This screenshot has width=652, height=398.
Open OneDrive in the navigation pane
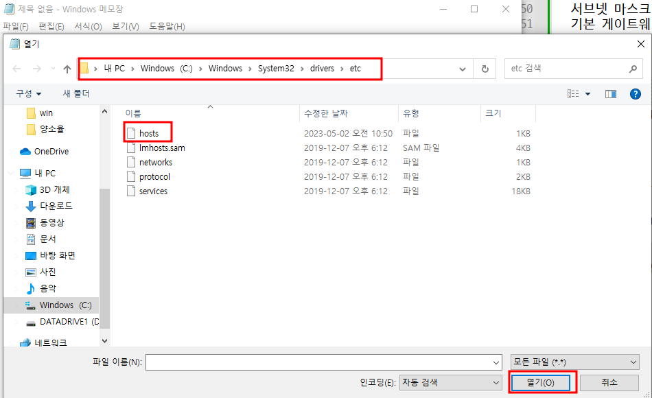51,152
